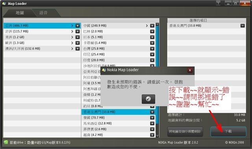Select the 亞洲 (486.3 MB) row
This screenshot has width=252, height=149.
[x=42, y=26]
